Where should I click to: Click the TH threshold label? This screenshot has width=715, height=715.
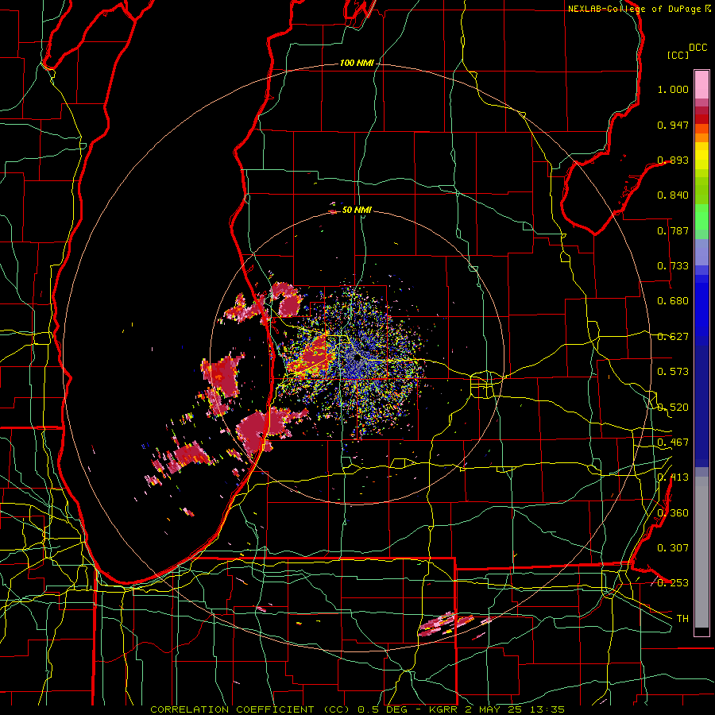[682, 619]
